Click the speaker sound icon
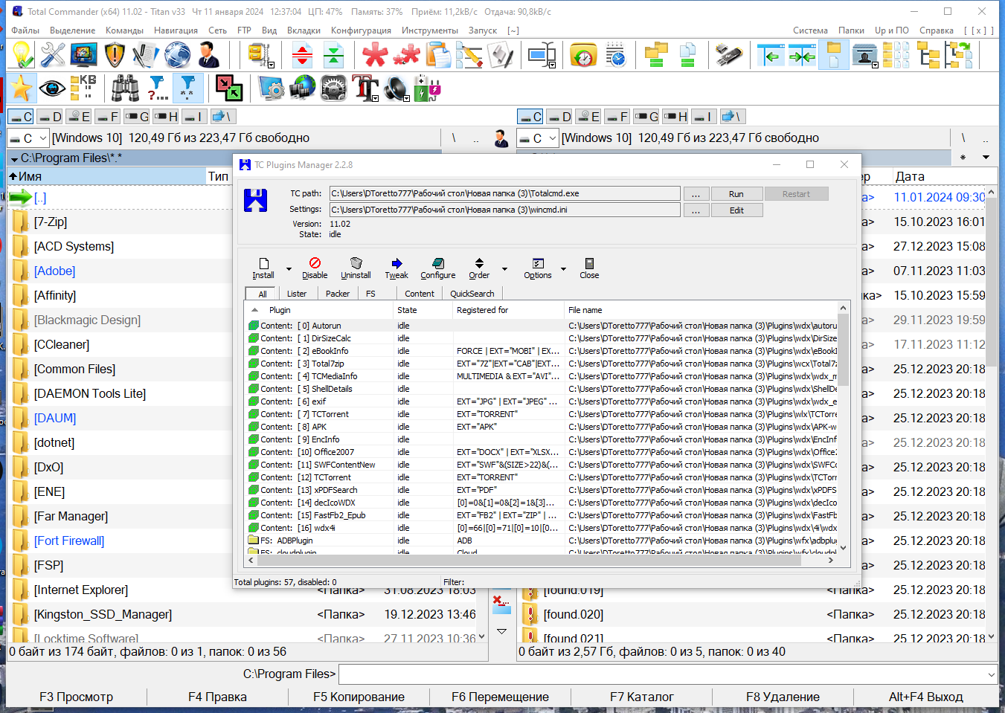Viewport: 1005px width, 713px height. click(x=396, y=88)
